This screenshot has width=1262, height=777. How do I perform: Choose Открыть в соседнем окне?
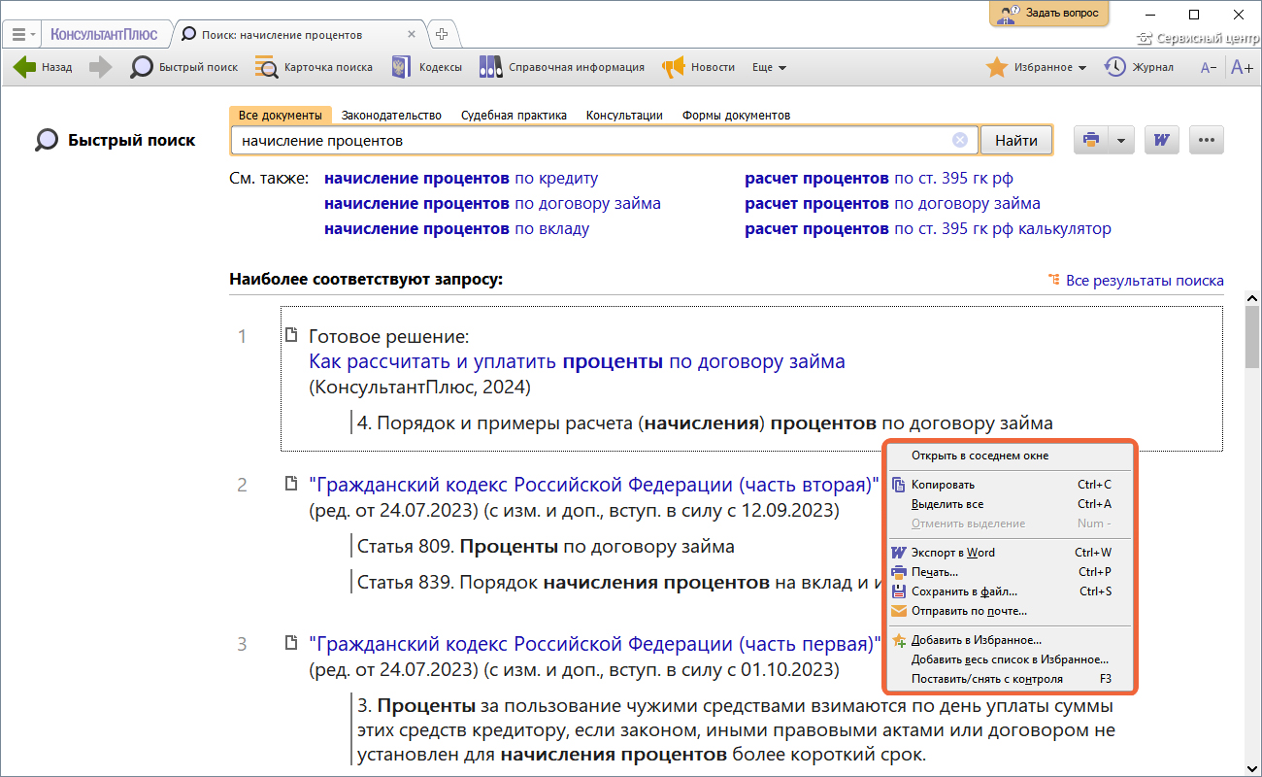pyautogui.click(x=1010, y=456)
